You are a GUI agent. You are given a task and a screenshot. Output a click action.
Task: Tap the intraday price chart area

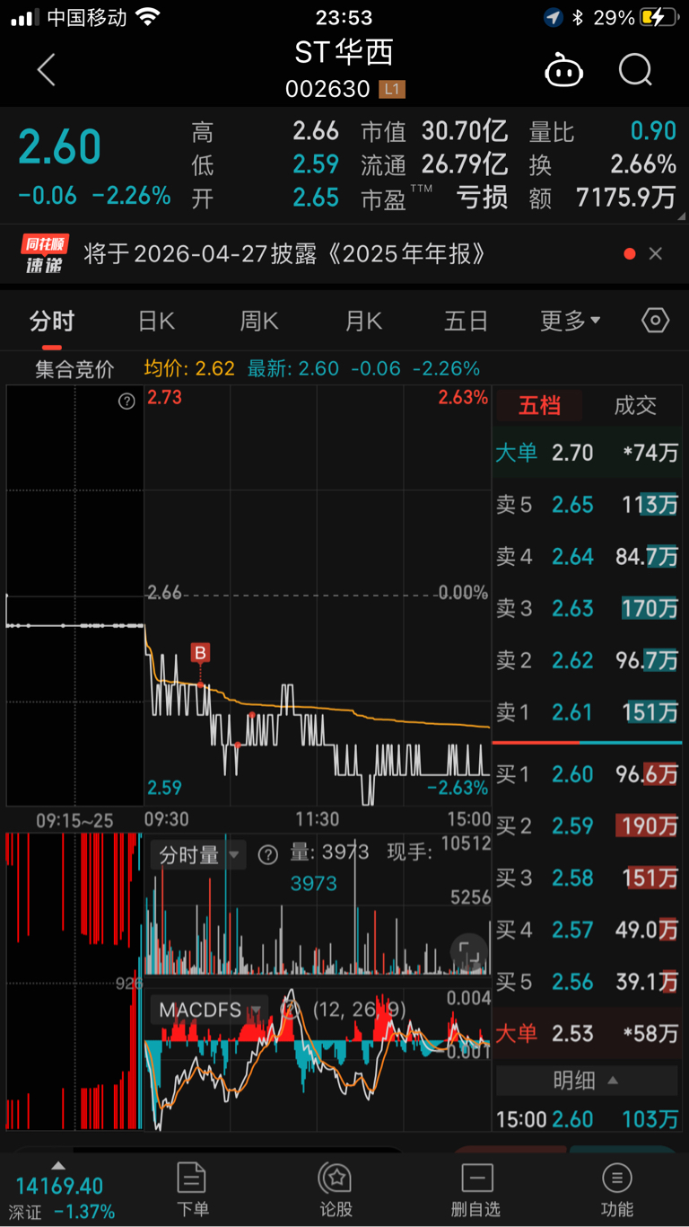click(x=318, y=596)
